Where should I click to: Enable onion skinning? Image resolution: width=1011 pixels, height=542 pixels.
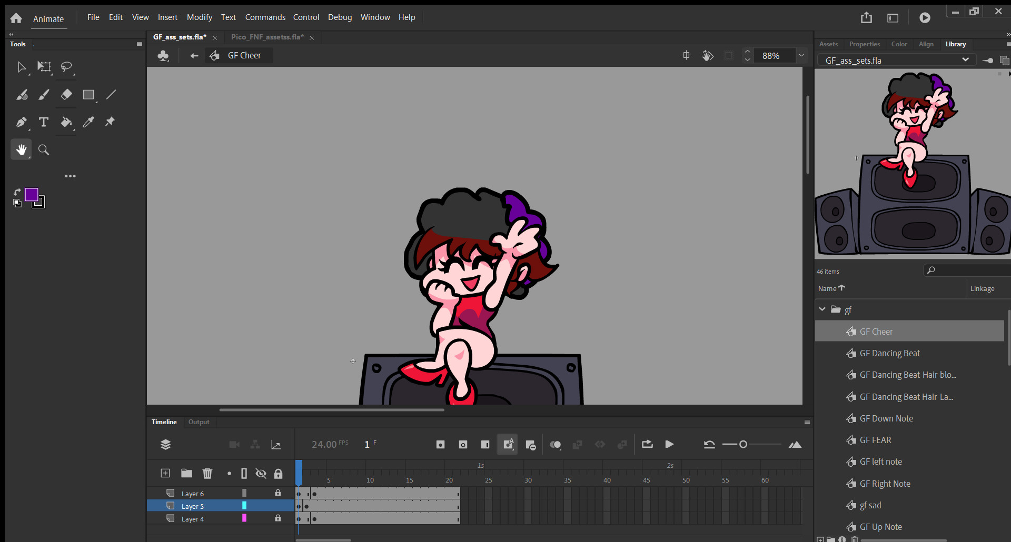(556, 444)
